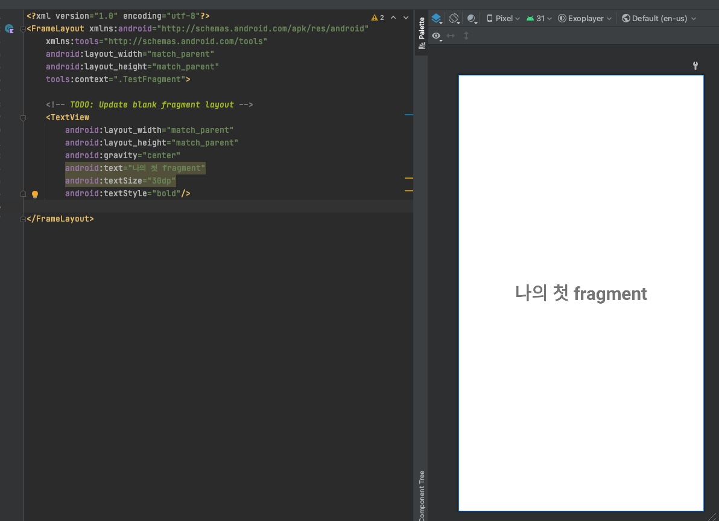The image size is (719, 521).
Task: Click the fold marker at TextView closing line
Action: (23, 194)
